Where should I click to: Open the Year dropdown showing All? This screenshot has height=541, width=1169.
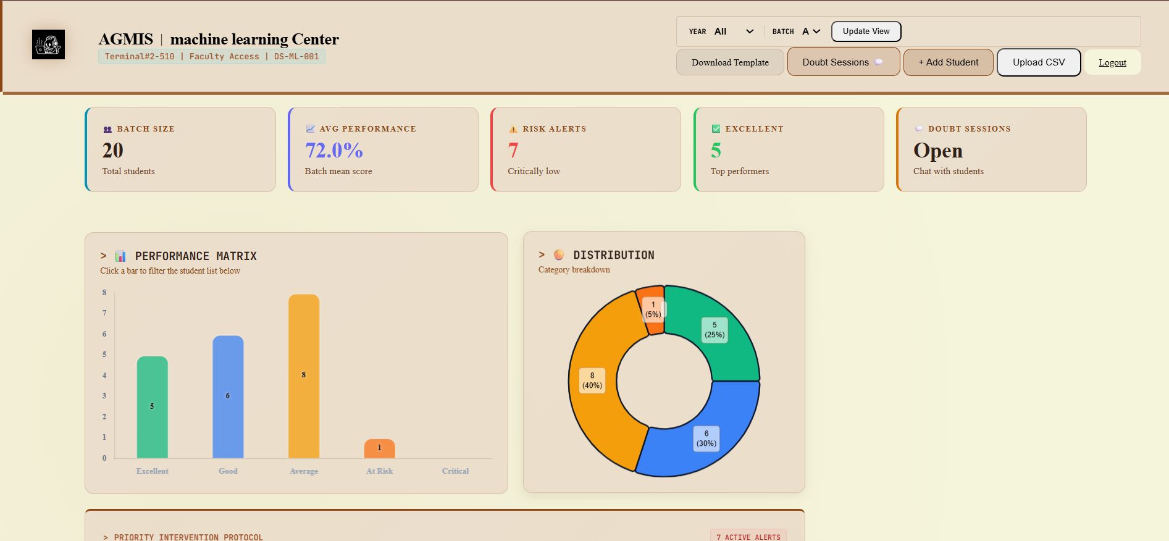coord(734,31)
